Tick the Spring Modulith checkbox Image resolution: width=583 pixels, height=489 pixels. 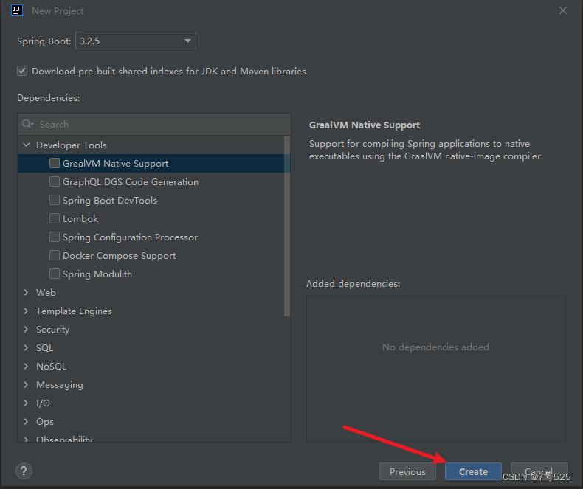pyautogui.click(x=55, y=274)
